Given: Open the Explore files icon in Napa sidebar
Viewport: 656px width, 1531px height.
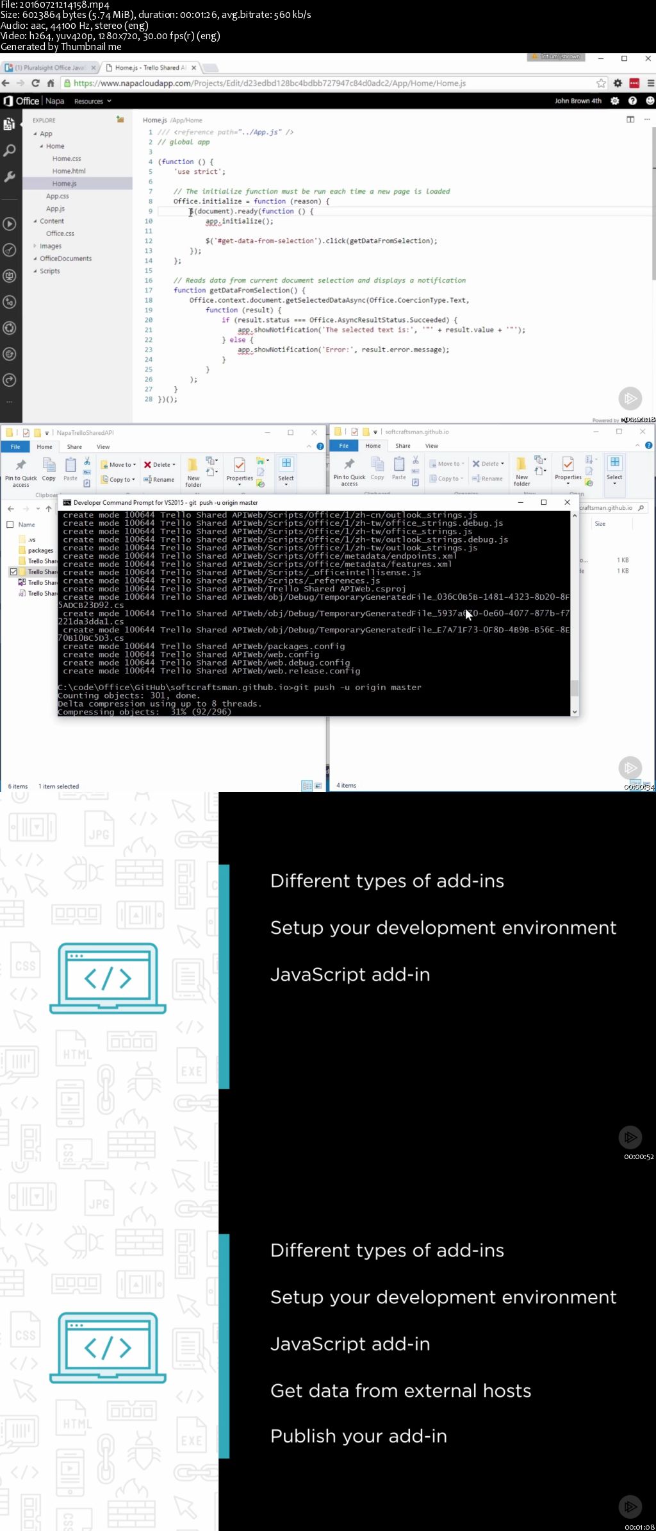Looking at the screenshot, I should (10, 124).
